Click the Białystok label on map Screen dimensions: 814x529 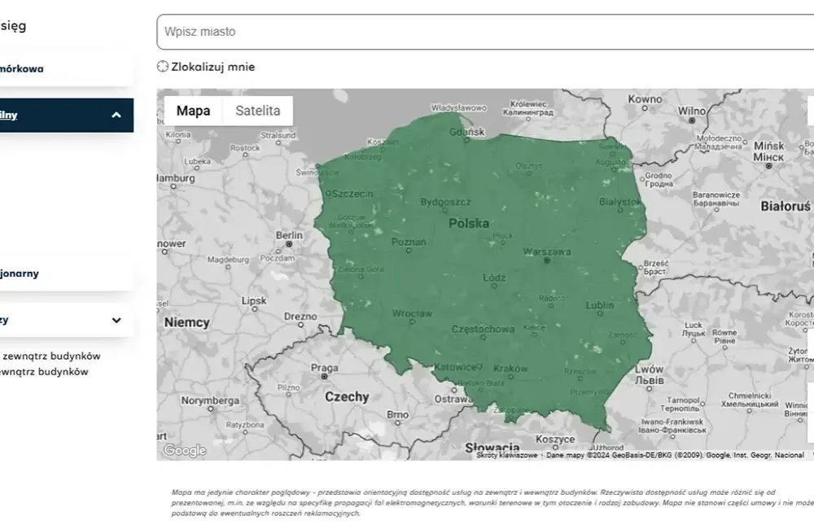tap(619, 201)
